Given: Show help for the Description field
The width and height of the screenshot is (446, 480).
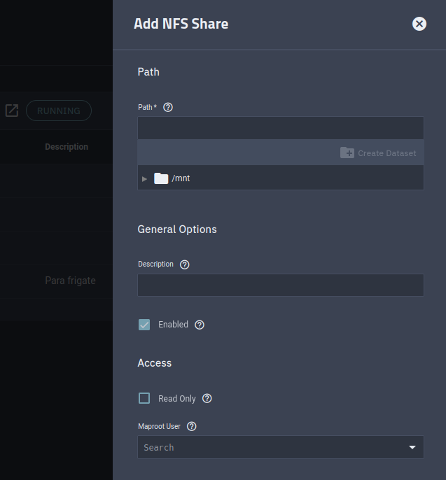Looking at the screenshot, I should tap(185, 264).
